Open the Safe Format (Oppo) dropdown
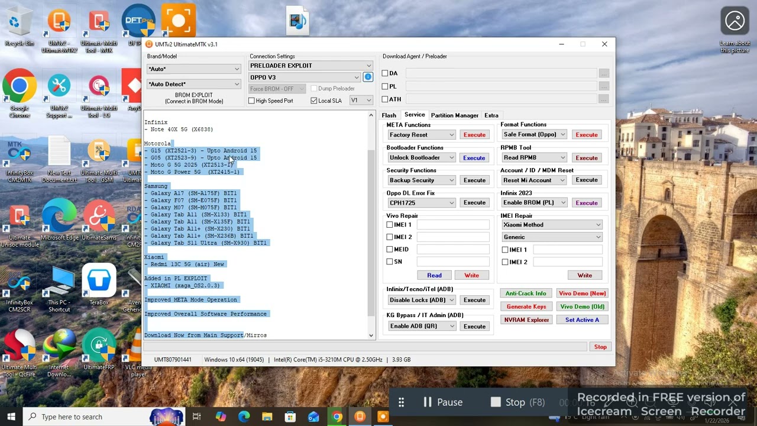This screenshot has height=426, width=757. click(x=534, y=135)
